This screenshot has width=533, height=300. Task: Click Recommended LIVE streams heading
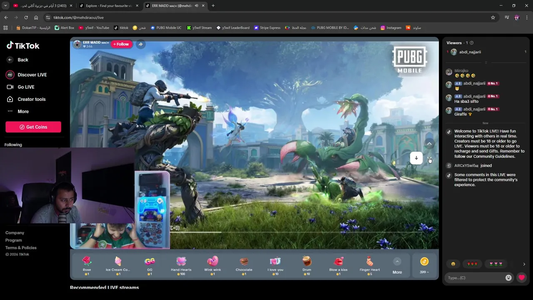coord(105,287)
